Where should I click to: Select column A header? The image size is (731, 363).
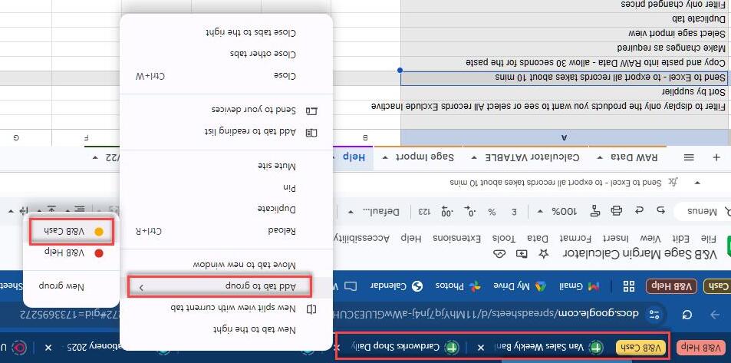(564, 137)
